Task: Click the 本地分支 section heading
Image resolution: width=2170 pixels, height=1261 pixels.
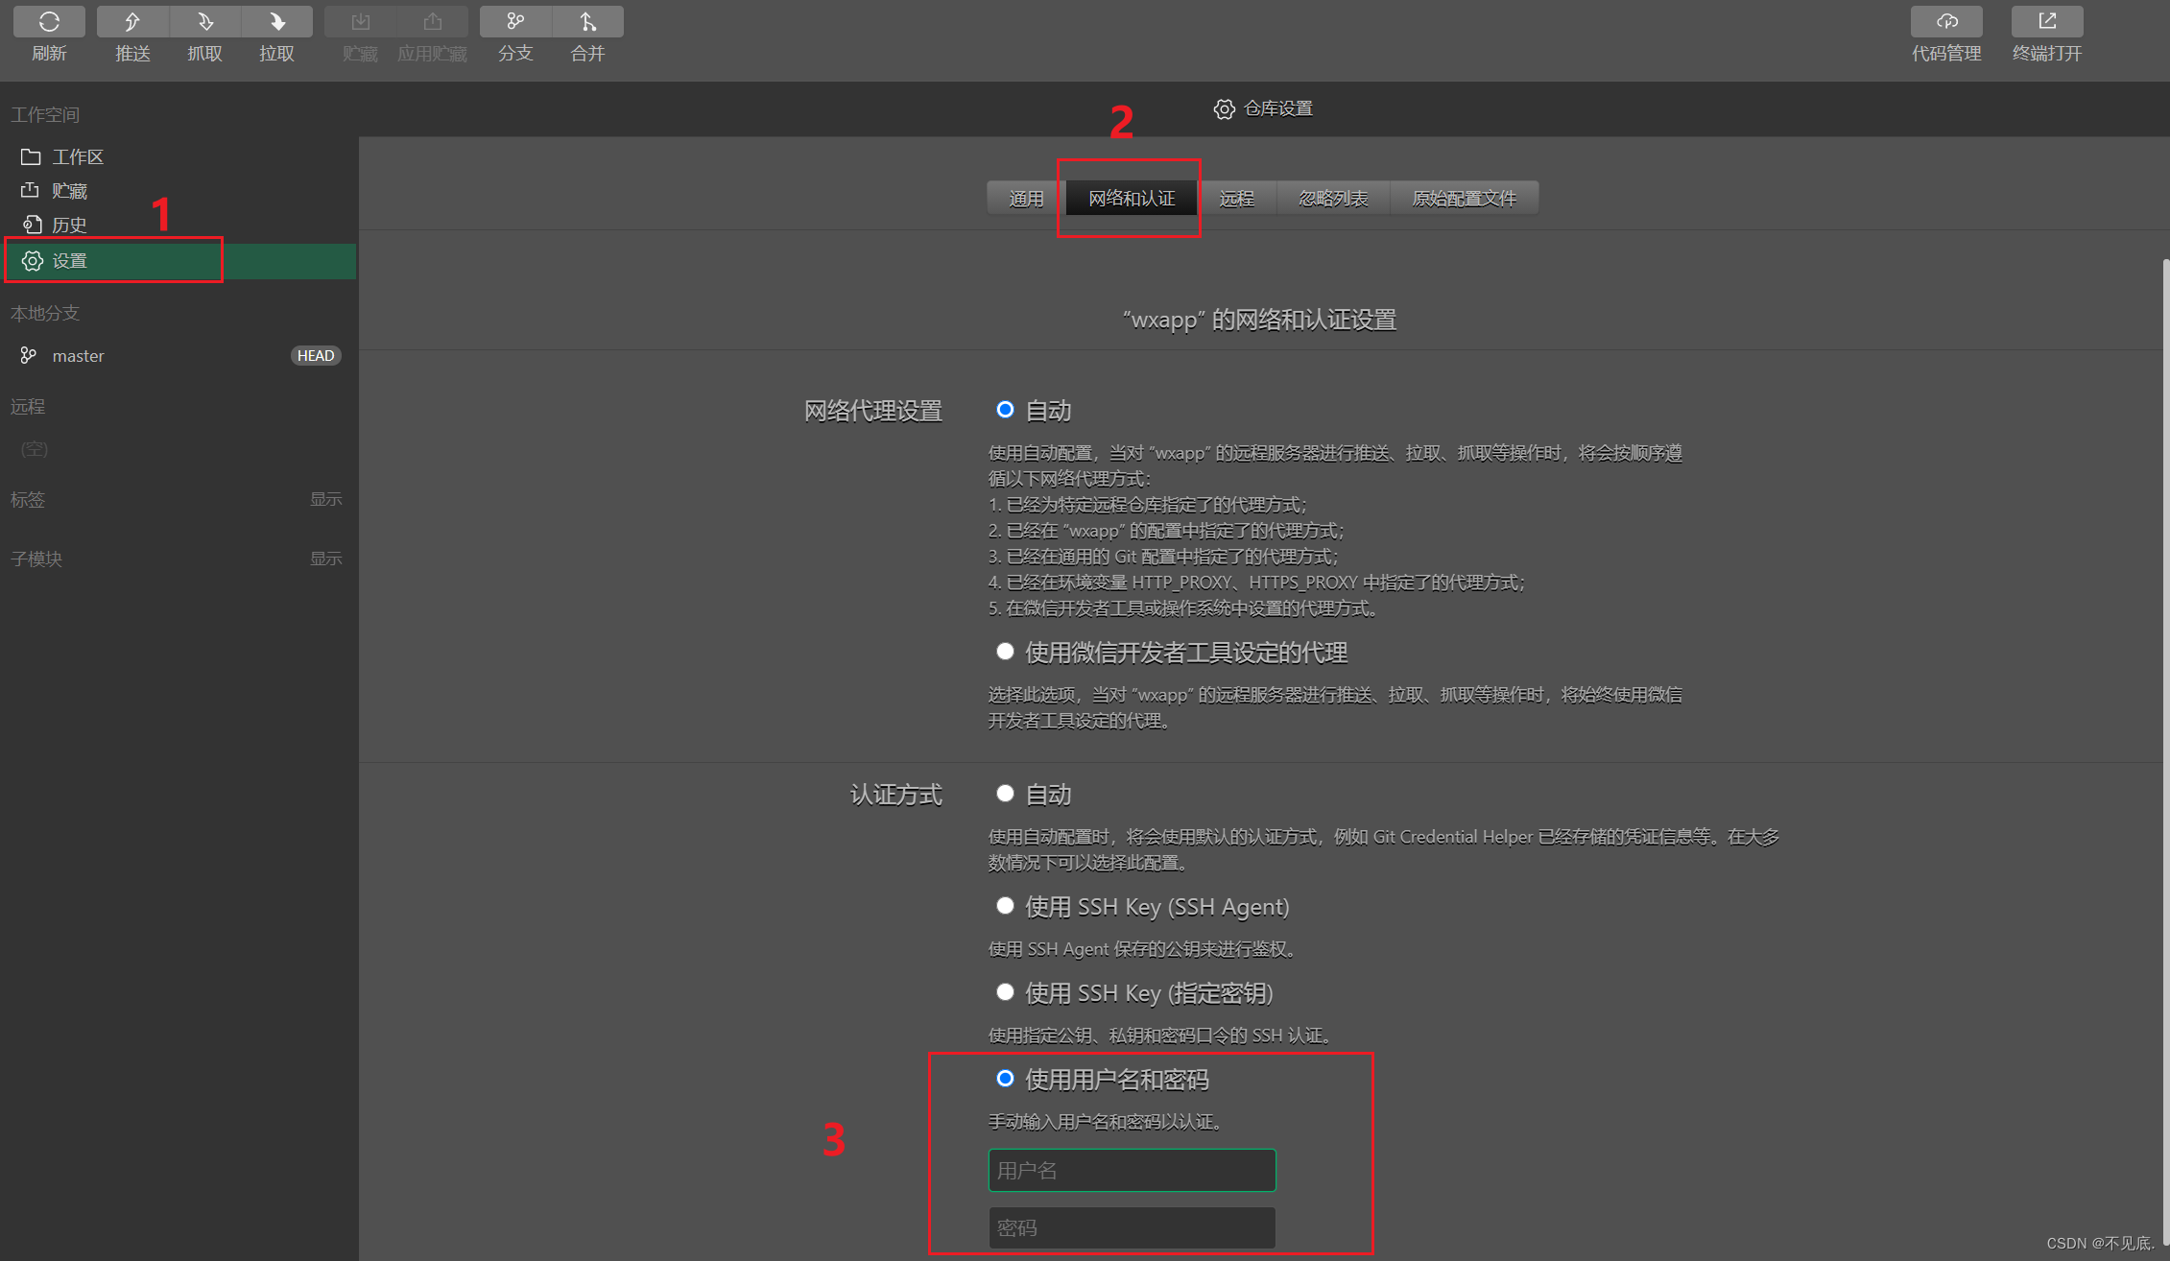Action: (x=45, y=314)
